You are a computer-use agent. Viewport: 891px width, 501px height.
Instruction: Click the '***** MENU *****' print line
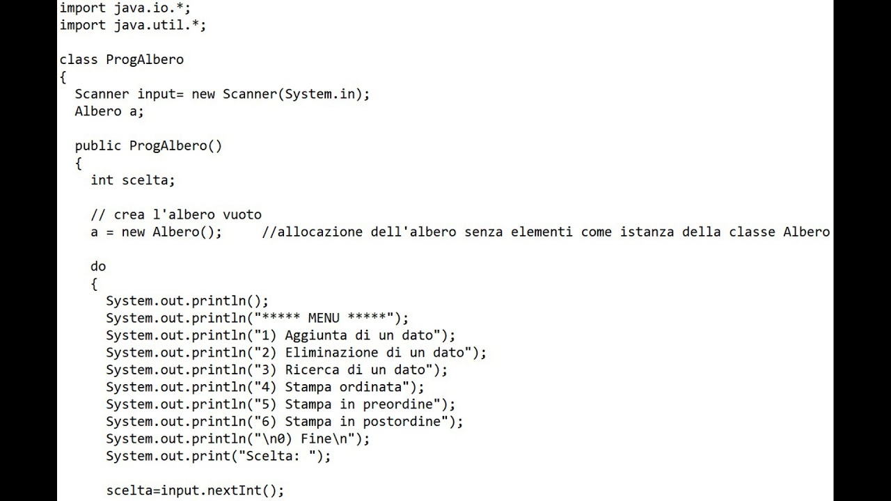(x=258, y=318)
